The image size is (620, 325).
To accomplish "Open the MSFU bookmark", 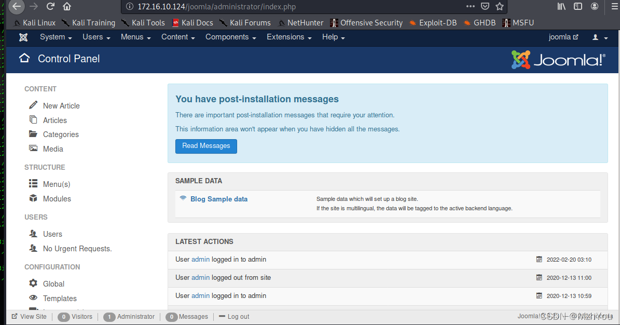I will [x=518, y=23].
